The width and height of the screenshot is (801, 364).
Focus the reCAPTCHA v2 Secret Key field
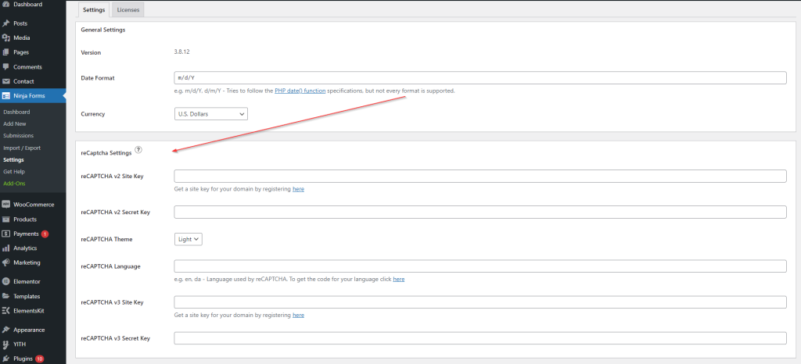click(480, 212)
